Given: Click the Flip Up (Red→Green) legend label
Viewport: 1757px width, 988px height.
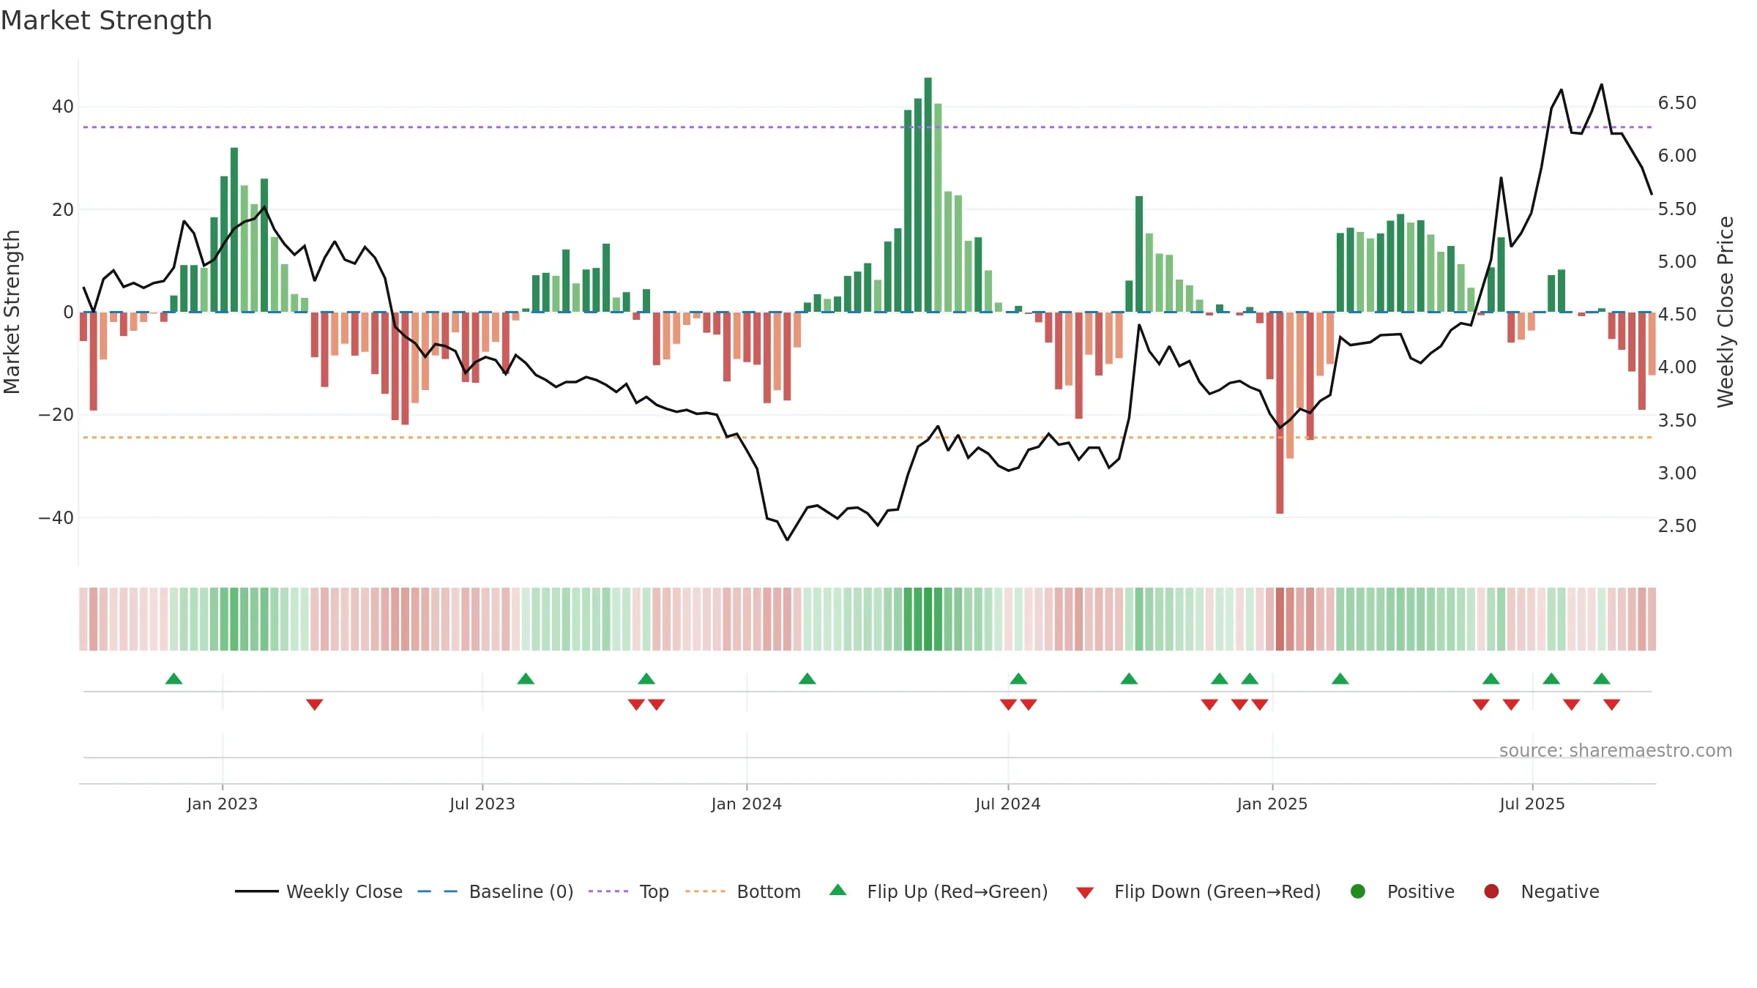Looking at the screenshot, I should click(x=958, y=891).
